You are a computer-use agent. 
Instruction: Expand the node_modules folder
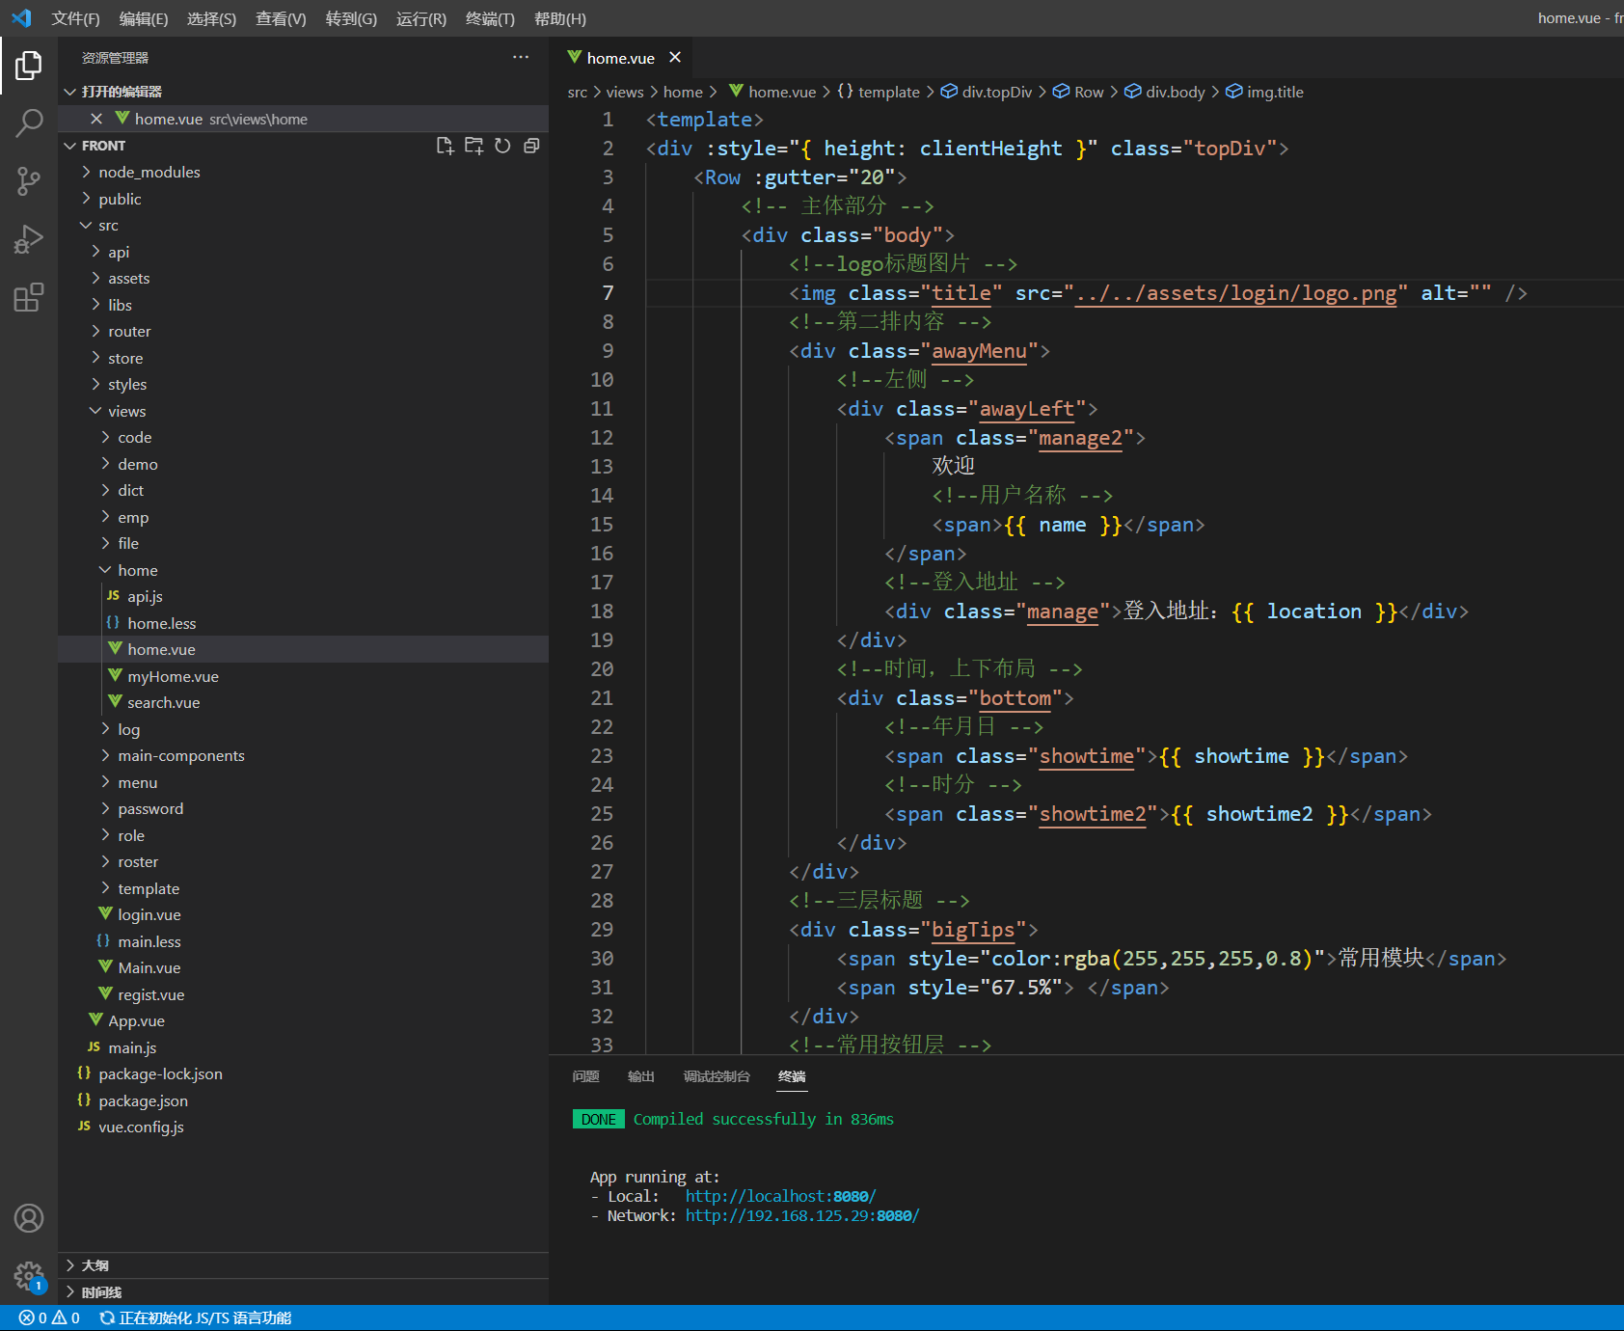coord(149,172)
